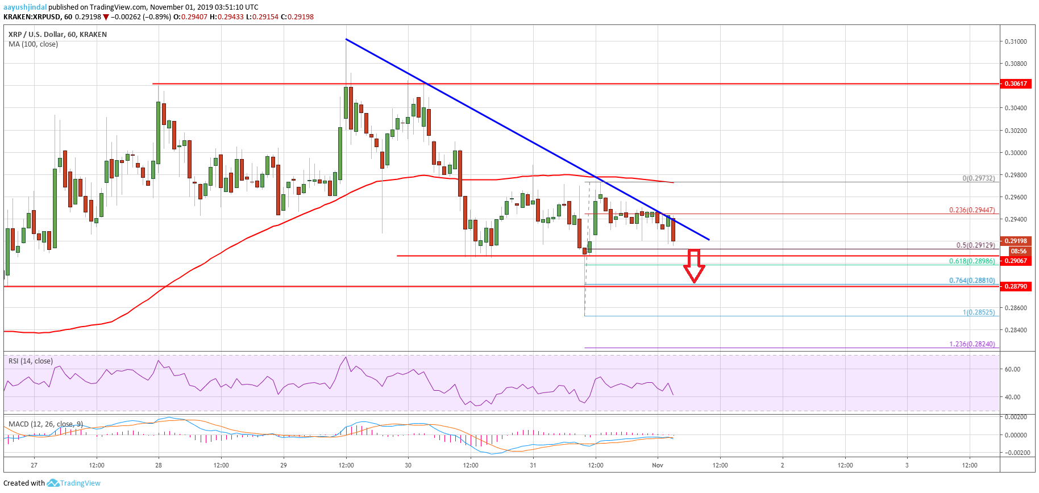Select the 0.764(0.28810) Fibonacci label
This screenshot has height=493, width=1039.
coord(972,281)
